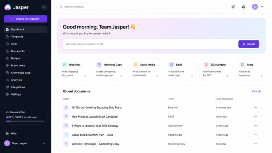Open Templates in the sidebar
272x153 pixels.
(26, 37)
